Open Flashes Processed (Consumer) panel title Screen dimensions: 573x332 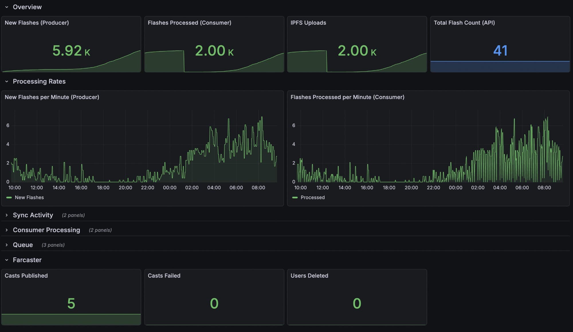point(189,23)
